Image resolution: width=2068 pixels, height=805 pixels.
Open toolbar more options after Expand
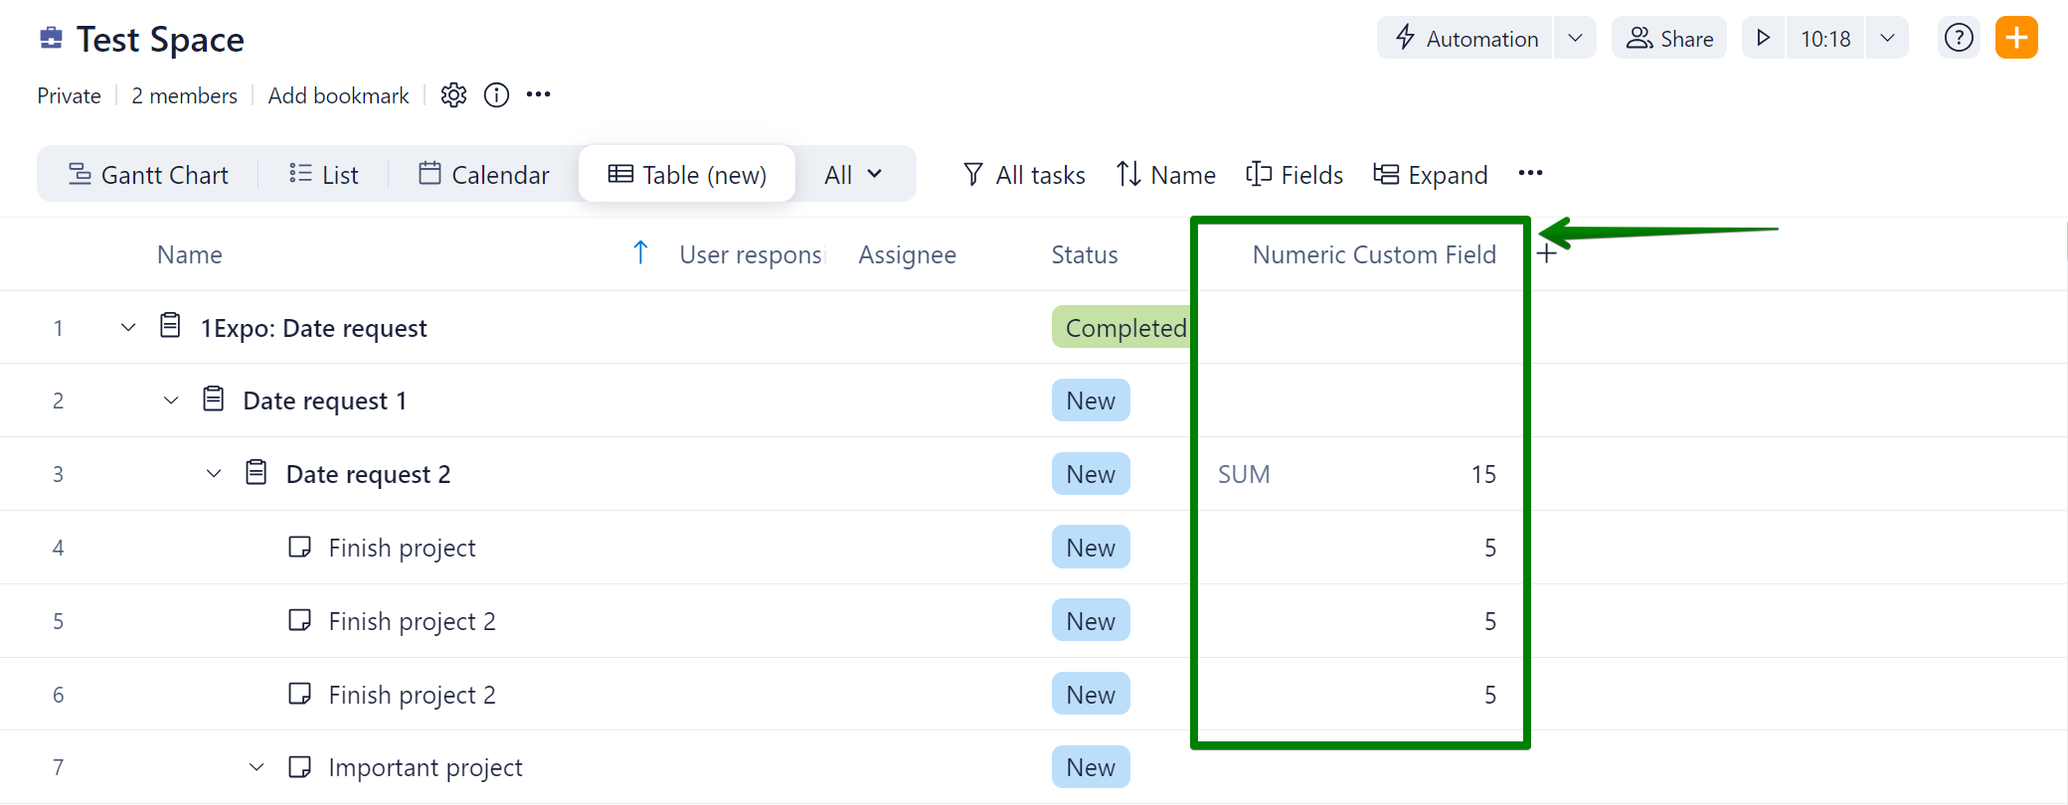tap(1530, 174)
